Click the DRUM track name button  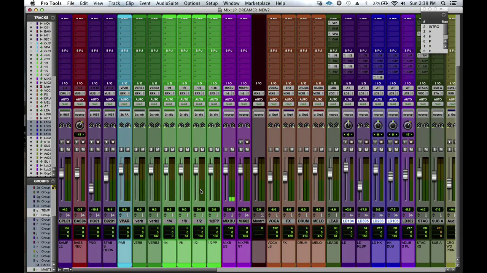tap(303, 221)
